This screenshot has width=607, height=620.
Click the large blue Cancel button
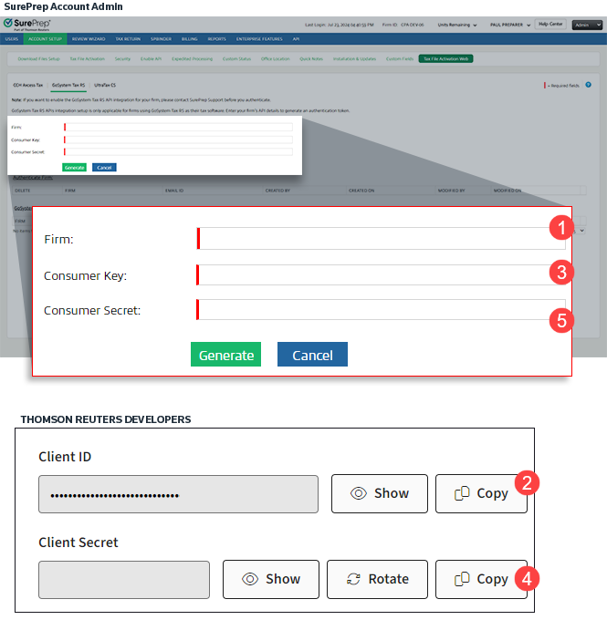312,355
